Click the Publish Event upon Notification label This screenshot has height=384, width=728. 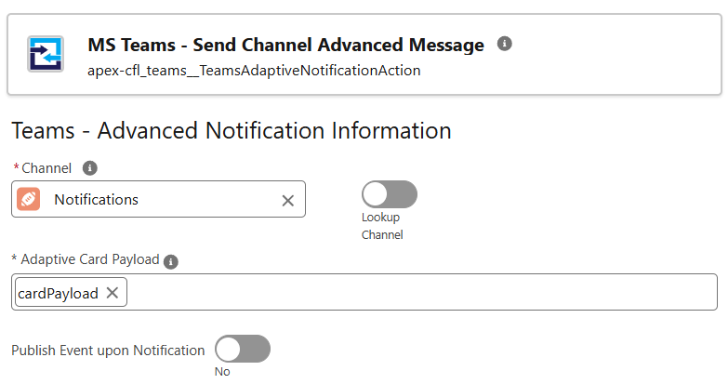pyautogui.click(x=108, y=351)
